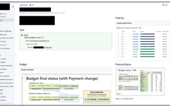Go to the Dashboard breadcrumb link
Image resolution: width=170 pixels, height=108 pixels.
click(24, 5)
